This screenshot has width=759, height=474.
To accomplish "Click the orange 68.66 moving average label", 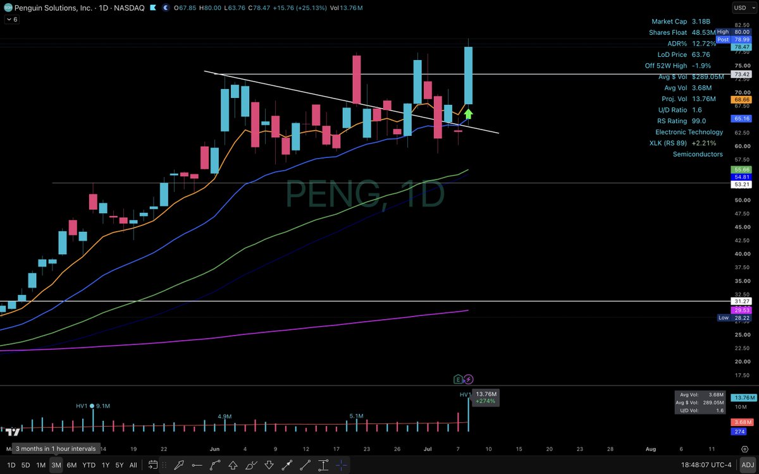I will [742, 100].
